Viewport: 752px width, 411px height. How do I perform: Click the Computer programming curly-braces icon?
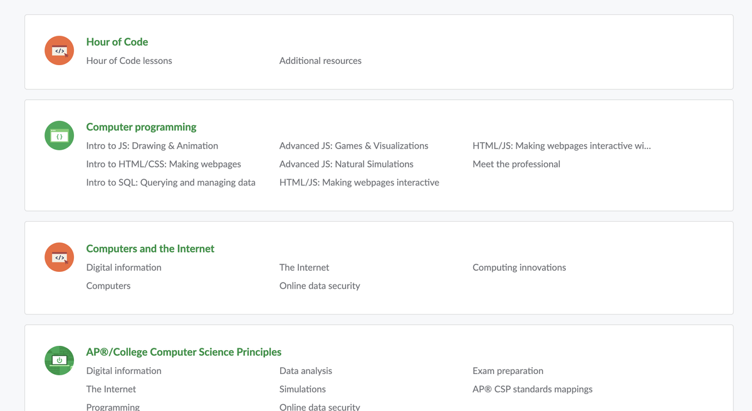tap(59, 135)
